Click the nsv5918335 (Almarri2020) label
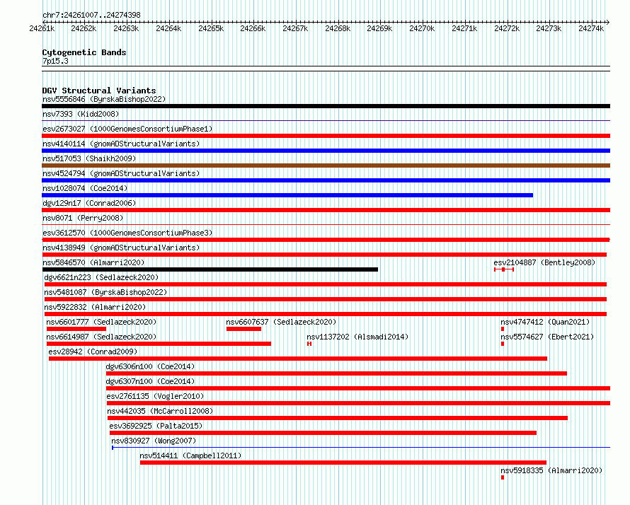The image size is (630, 505). point(551,470)
